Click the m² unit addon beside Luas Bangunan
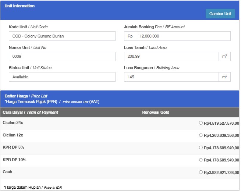Viewport: 241px width, 192px height. click(x=224, y=77)
